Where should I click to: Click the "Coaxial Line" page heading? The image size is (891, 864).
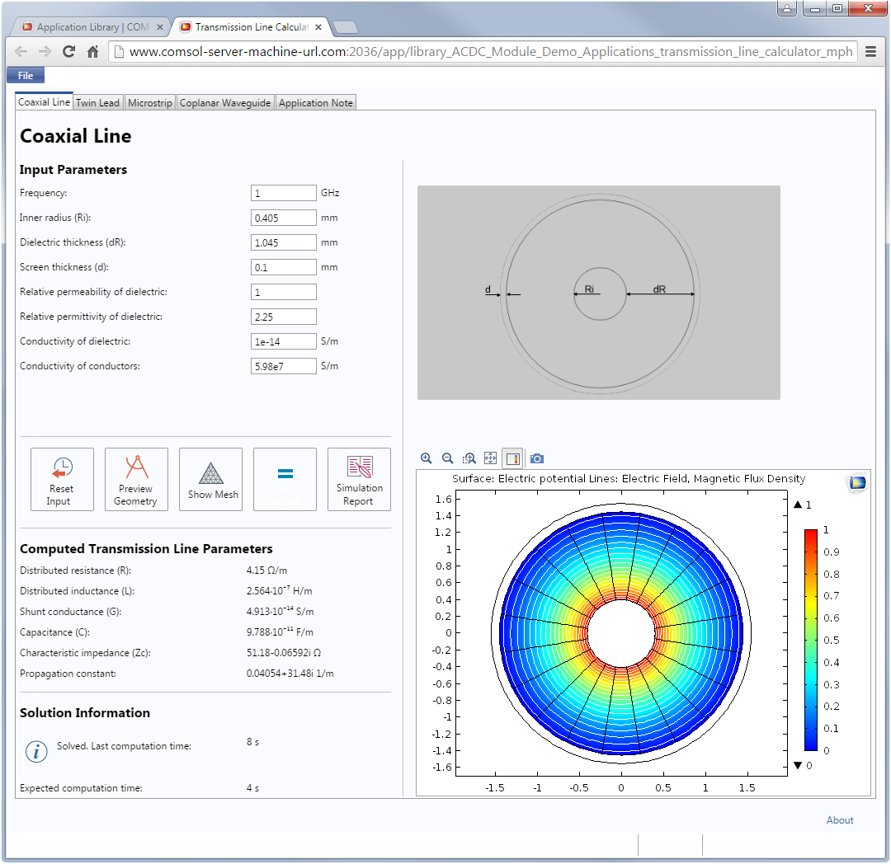pyautogui.click(x=76, y=136)
